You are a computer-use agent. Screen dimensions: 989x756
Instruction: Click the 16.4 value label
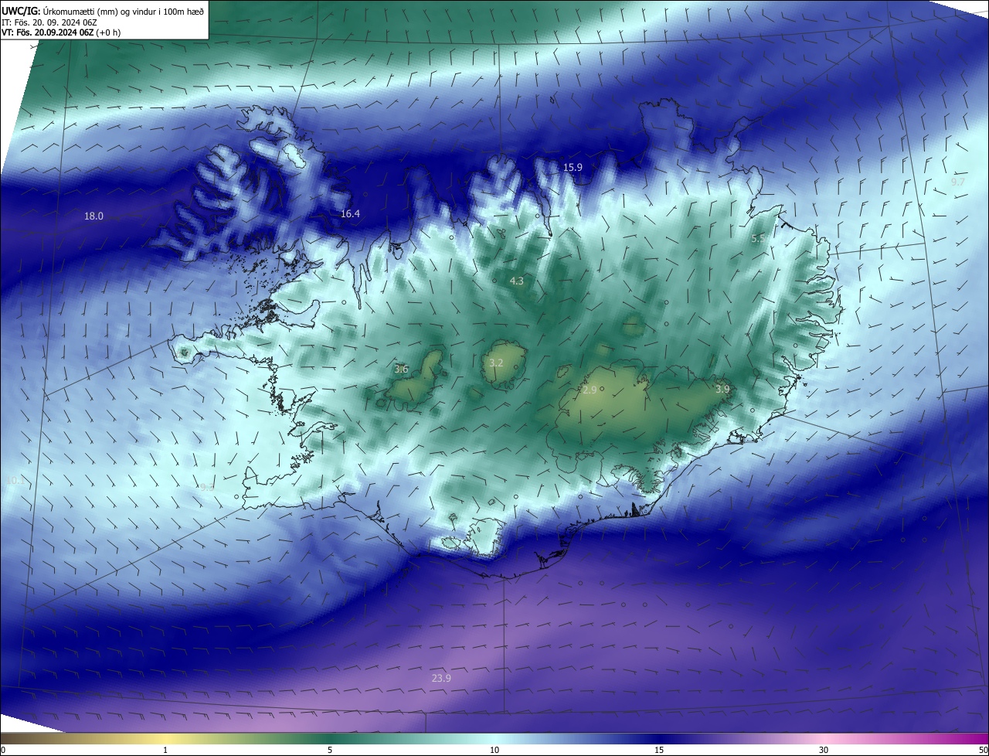[x=350, y=213]
